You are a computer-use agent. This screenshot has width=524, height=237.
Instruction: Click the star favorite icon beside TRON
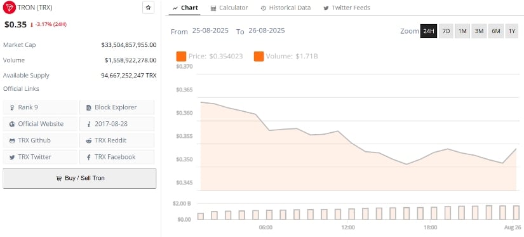pyautogui.click(x=148, y=8)
